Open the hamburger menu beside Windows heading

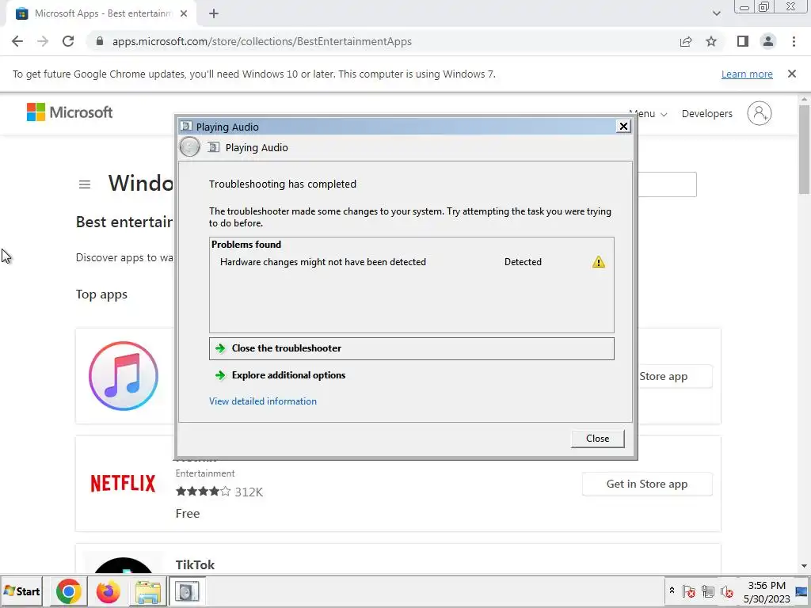(x=85, y=184)
